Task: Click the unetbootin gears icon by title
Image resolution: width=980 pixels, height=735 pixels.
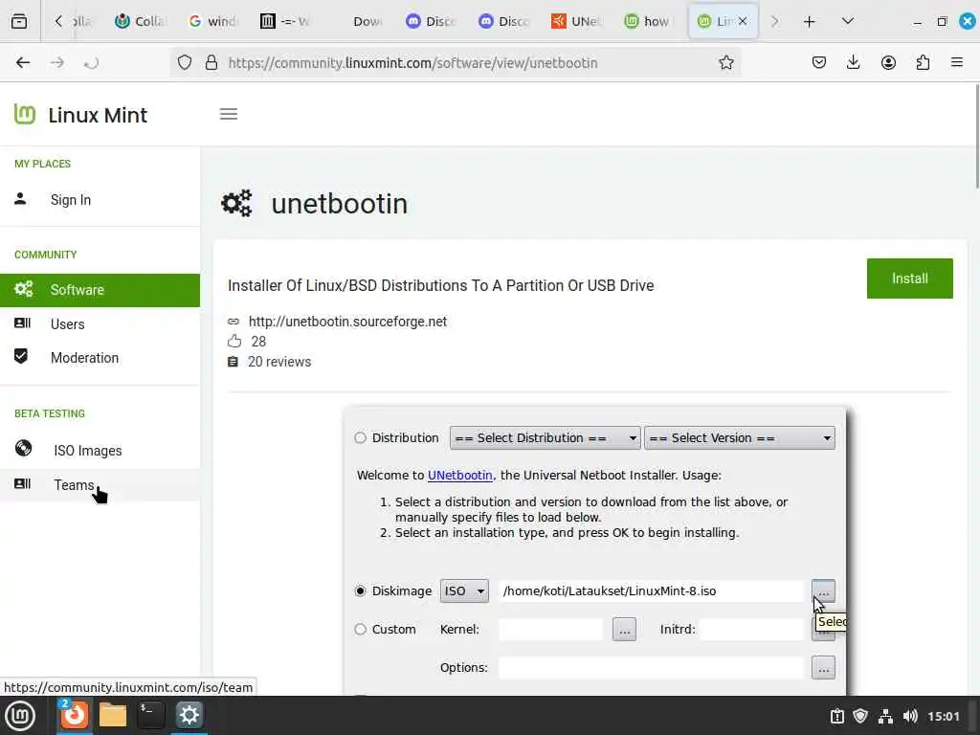Action: click(237, 203)
